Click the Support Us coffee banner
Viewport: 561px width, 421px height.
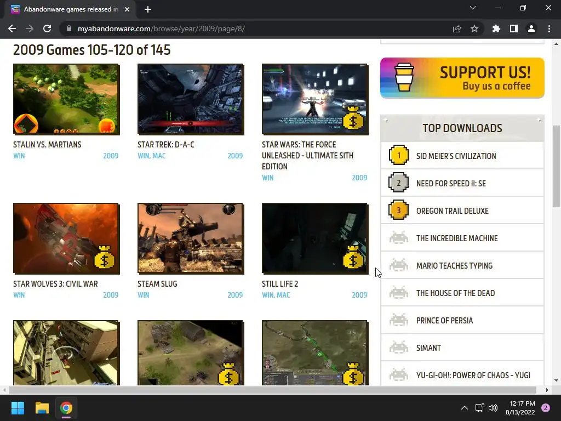click(462, 78)
